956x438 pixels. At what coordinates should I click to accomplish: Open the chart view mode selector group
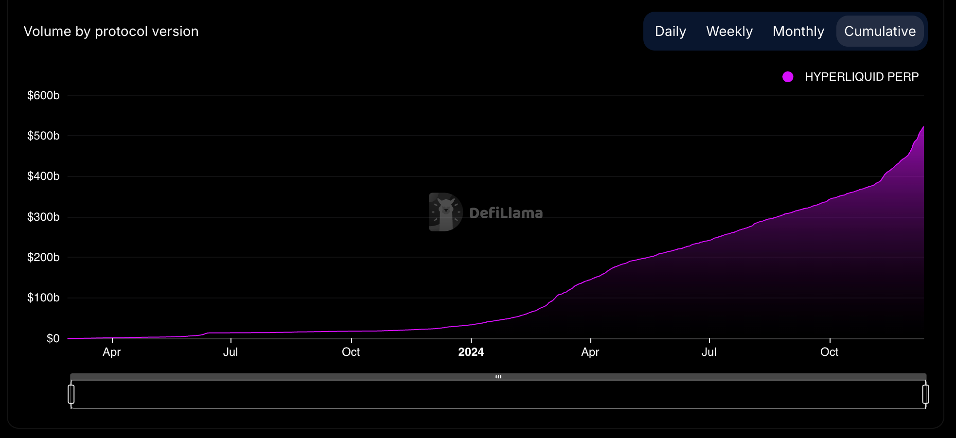[784, 31]
